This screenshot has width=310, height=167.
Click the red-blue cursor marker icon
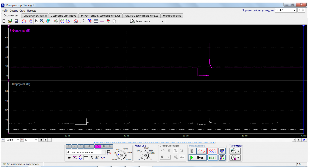(103, 158)
